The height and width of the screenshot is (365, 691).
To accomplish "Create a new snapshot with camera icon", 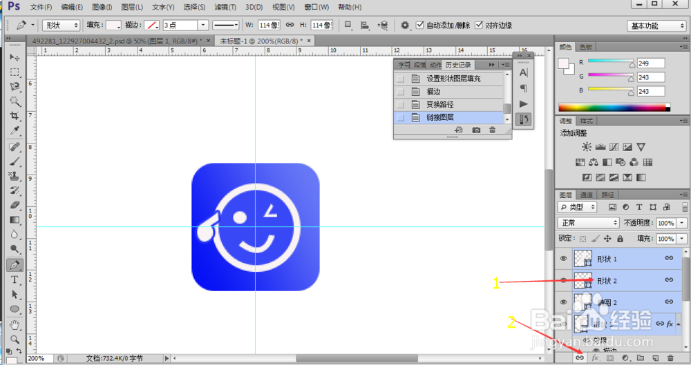I will [x=476, y=130].
